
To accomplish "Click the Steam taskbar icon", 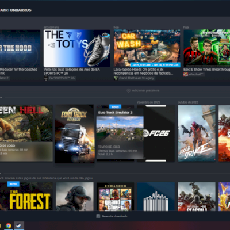I will 19,226.
